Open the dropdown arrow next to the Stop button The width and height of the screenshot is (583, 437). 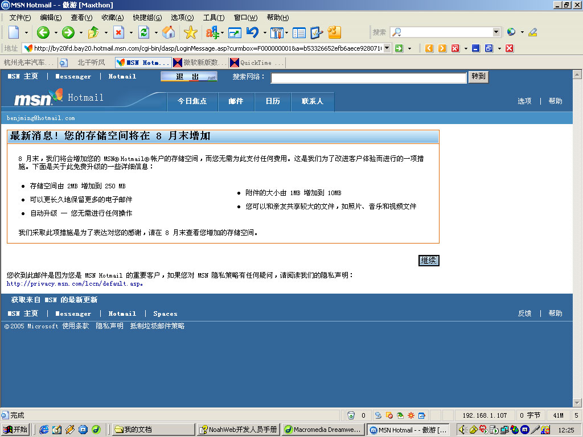pyautogui.click(x=131, y=32)
